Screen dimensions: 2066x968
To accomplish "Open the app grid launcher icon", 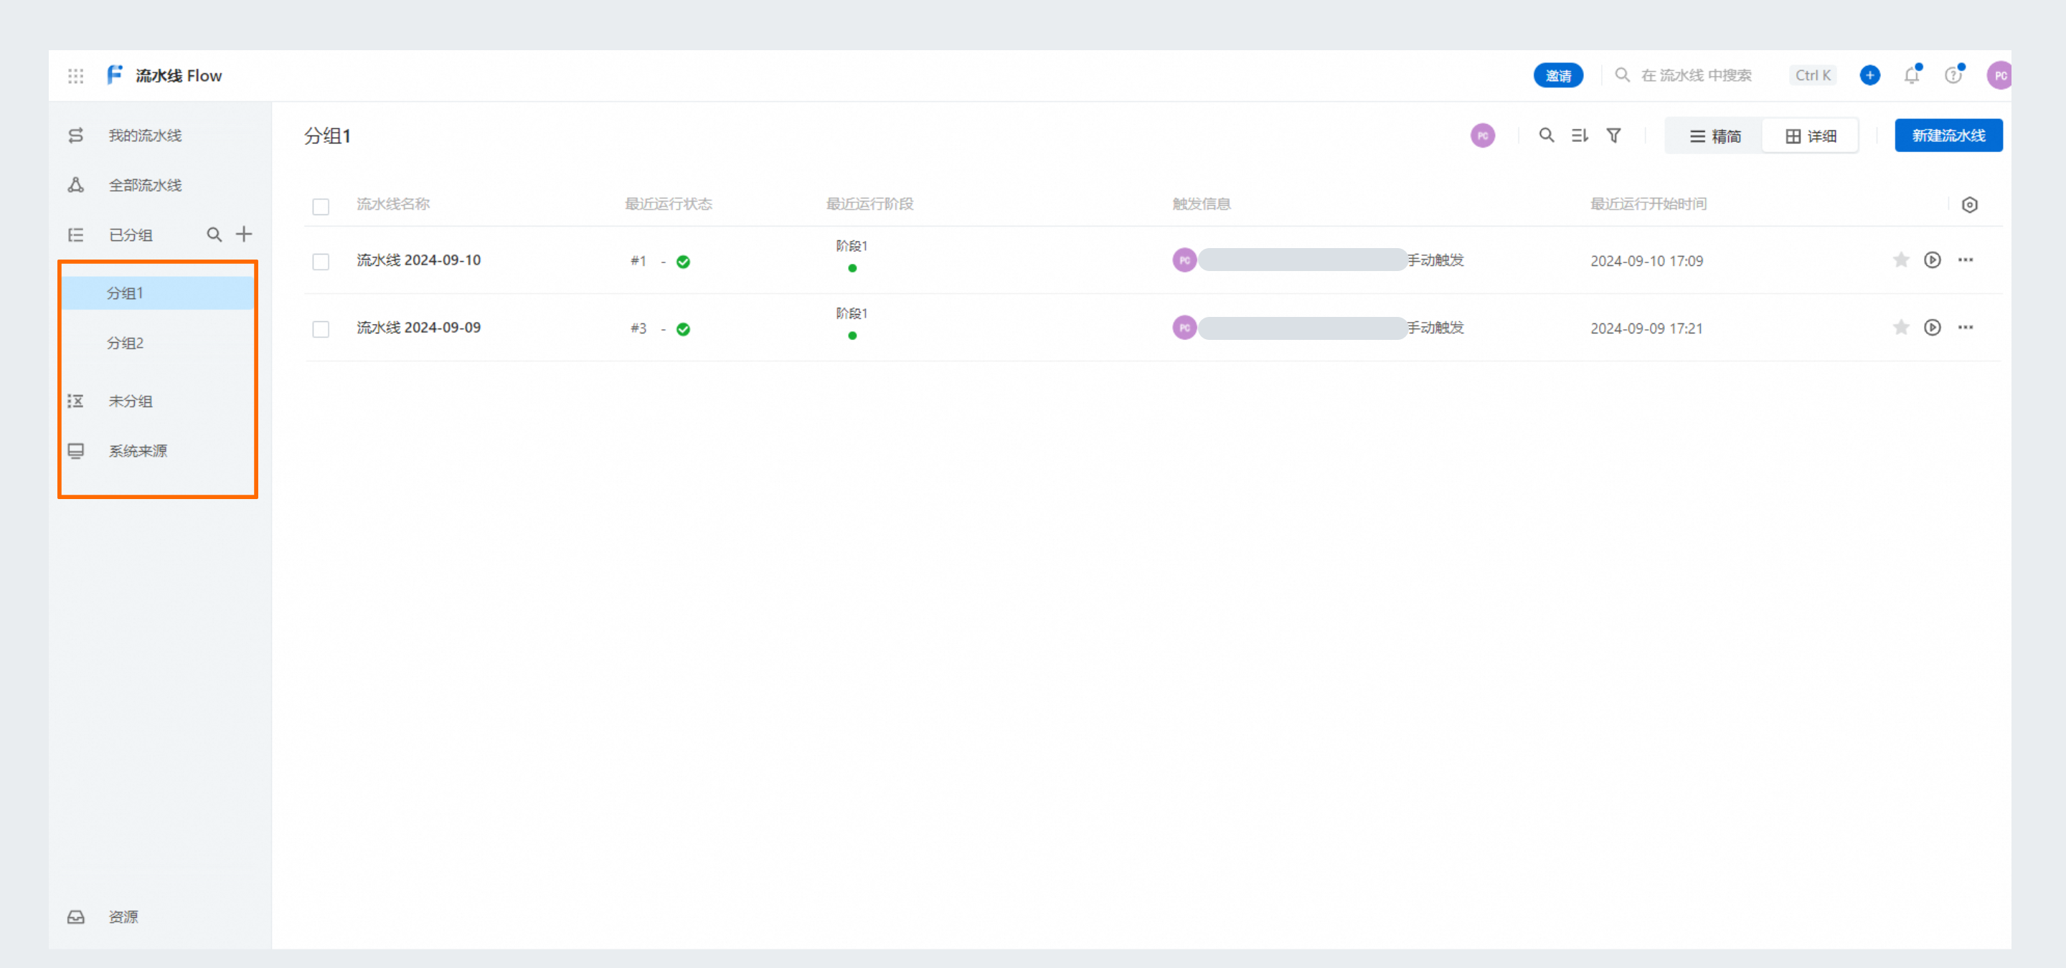I will point(75,75).
